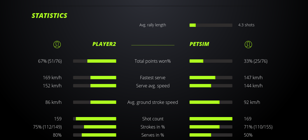Click PETSIM's Total points won bar
The image size is (308, 140).
(211, 61)
